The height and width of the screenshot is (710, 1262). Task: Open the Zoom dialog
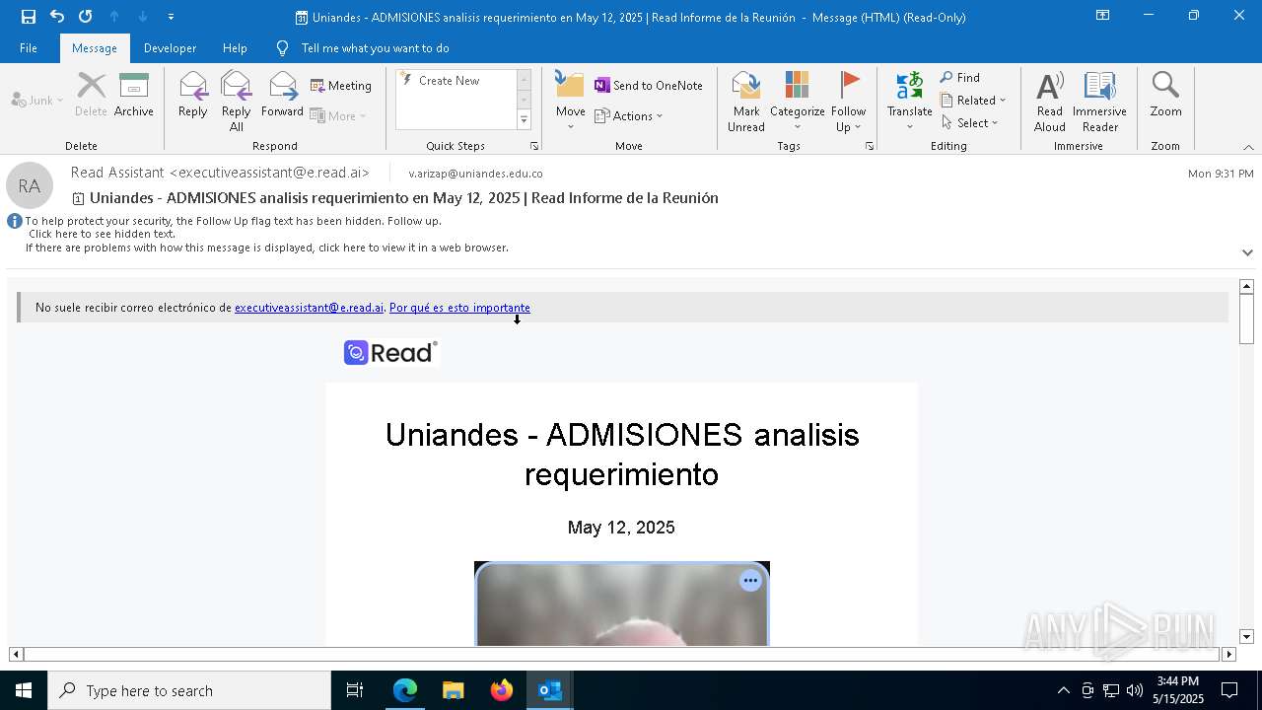[1165, 95]
